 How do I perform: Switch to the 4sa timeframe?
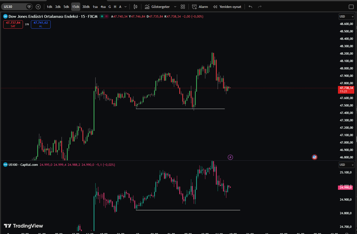tap(103, 7)
